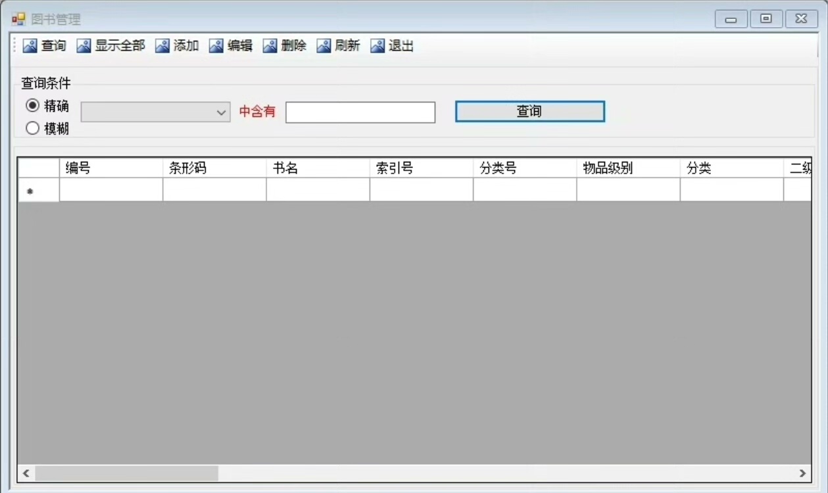Click the toolbar grip handle

[16, 46]
